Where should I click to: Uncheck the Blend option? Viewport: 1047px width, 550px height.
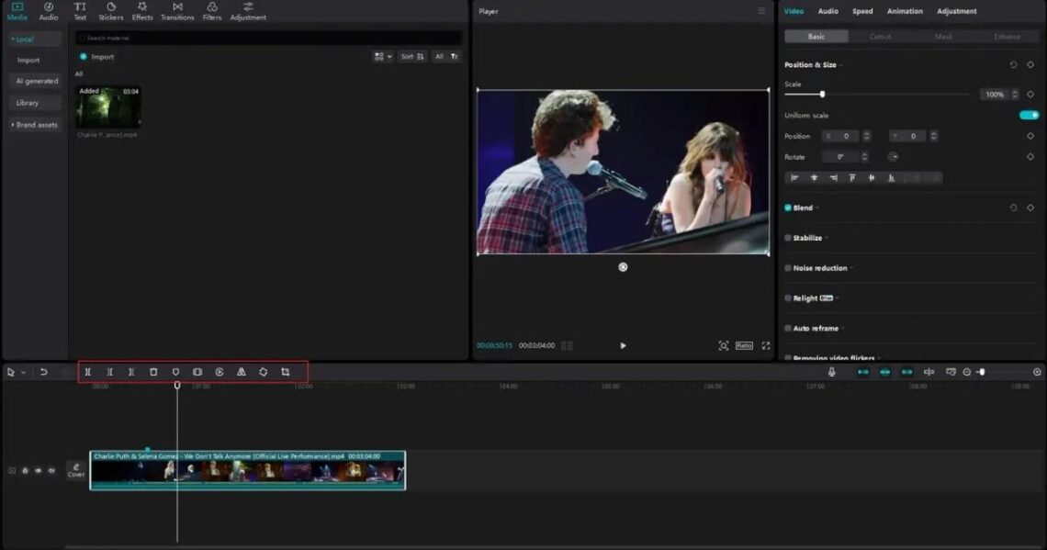coord(787,207)
